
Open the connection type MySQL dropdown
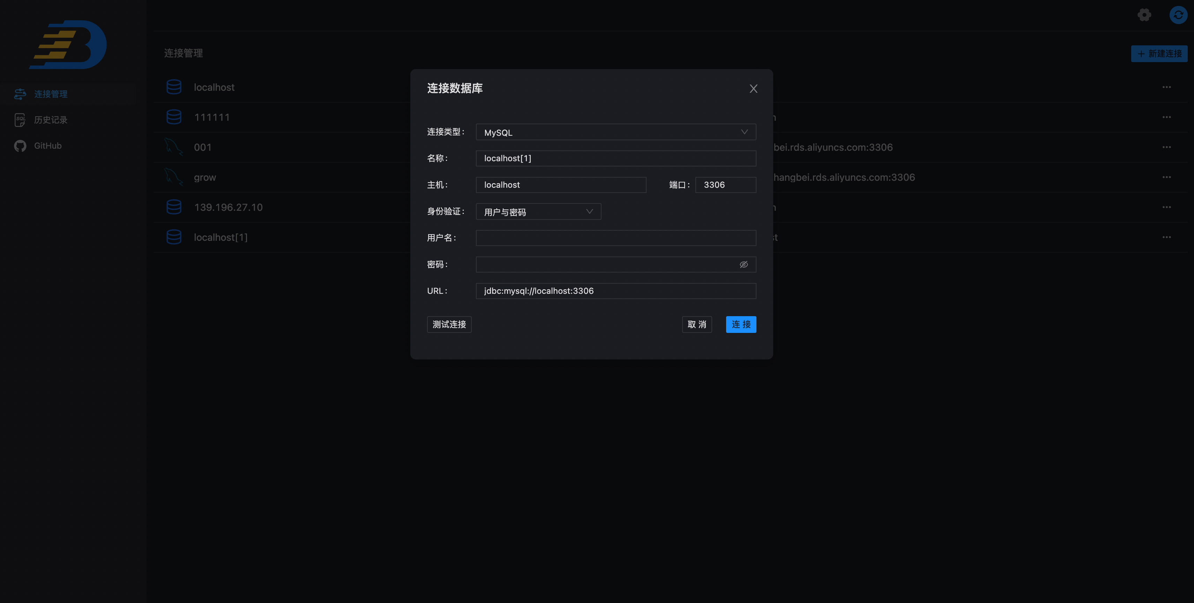coord(615,132)
